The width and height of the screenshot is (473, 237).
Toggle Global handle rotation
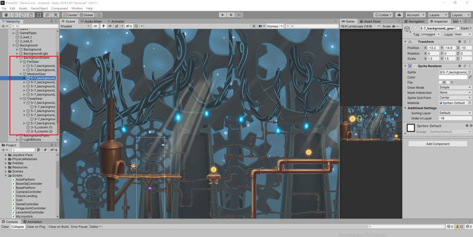(86, 15)
